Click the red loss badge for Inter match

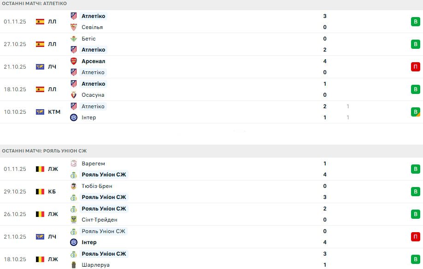pyautogui.click(x=416, y=237)
